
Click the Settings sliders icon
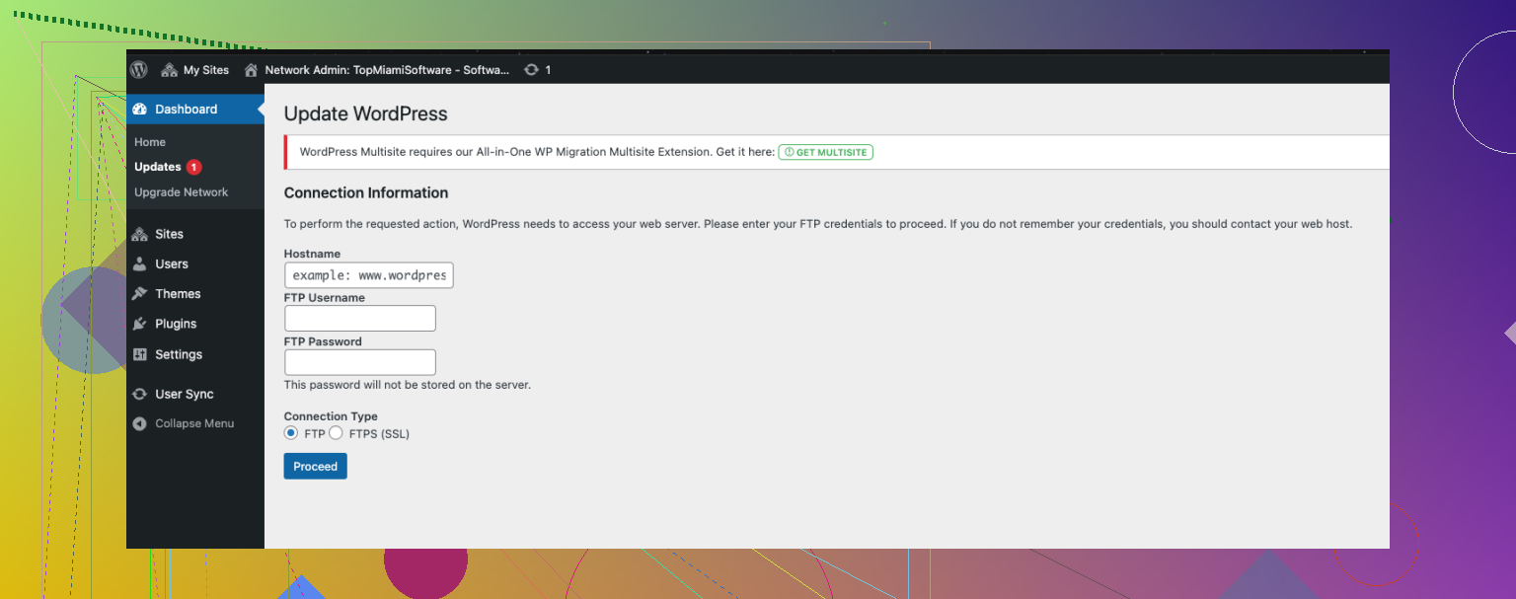point(139,354)
